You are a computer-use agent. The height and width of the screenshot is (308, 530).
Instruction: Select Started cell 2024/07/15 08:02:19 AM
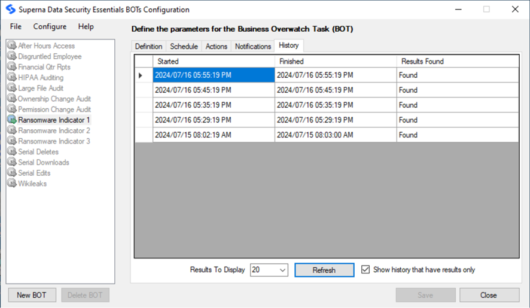(214, 135)
